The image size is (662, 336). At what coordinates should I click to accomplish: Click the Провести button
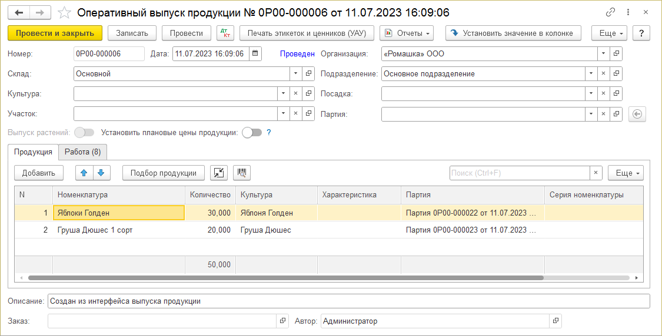(186, 33)
